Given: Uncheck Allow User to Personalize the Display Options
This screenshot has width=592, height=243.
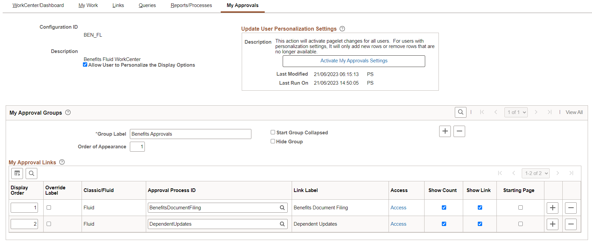Looking at the screenshot, I should point(85,65).
